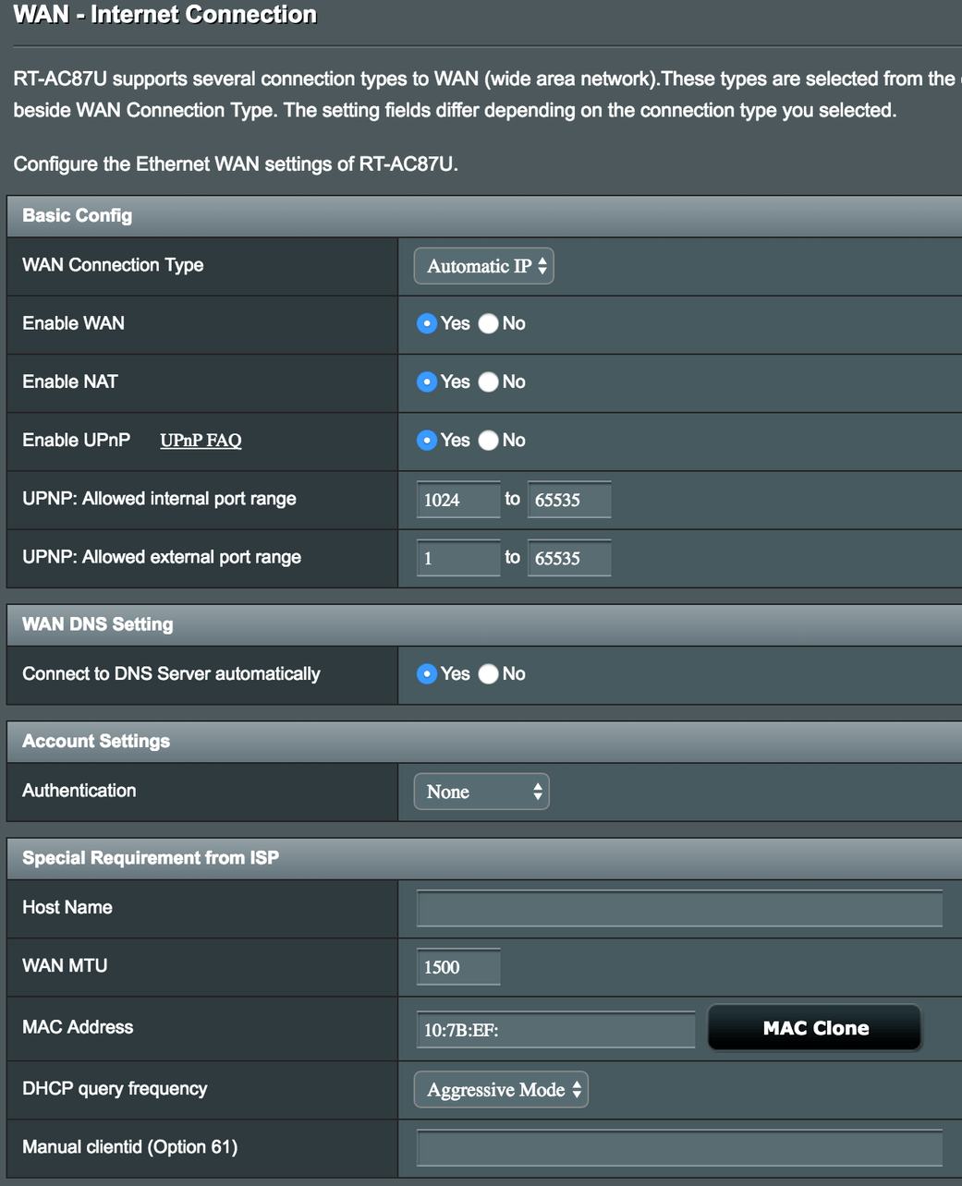This screenshot has width=962, height=1186.
Task: Click the external port range start field
Action: [x=458, y=558]
